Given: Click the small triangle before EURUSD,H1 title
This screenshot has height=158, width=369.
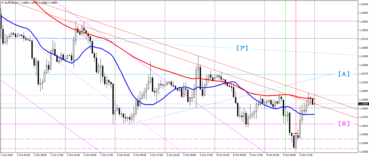Looking at the screenshot, I should click(x=2, y=3).
